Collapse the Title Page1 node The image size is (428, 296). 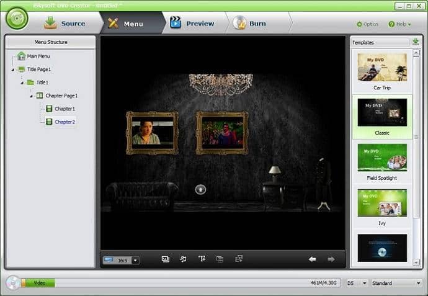click(x=13, y=70)
